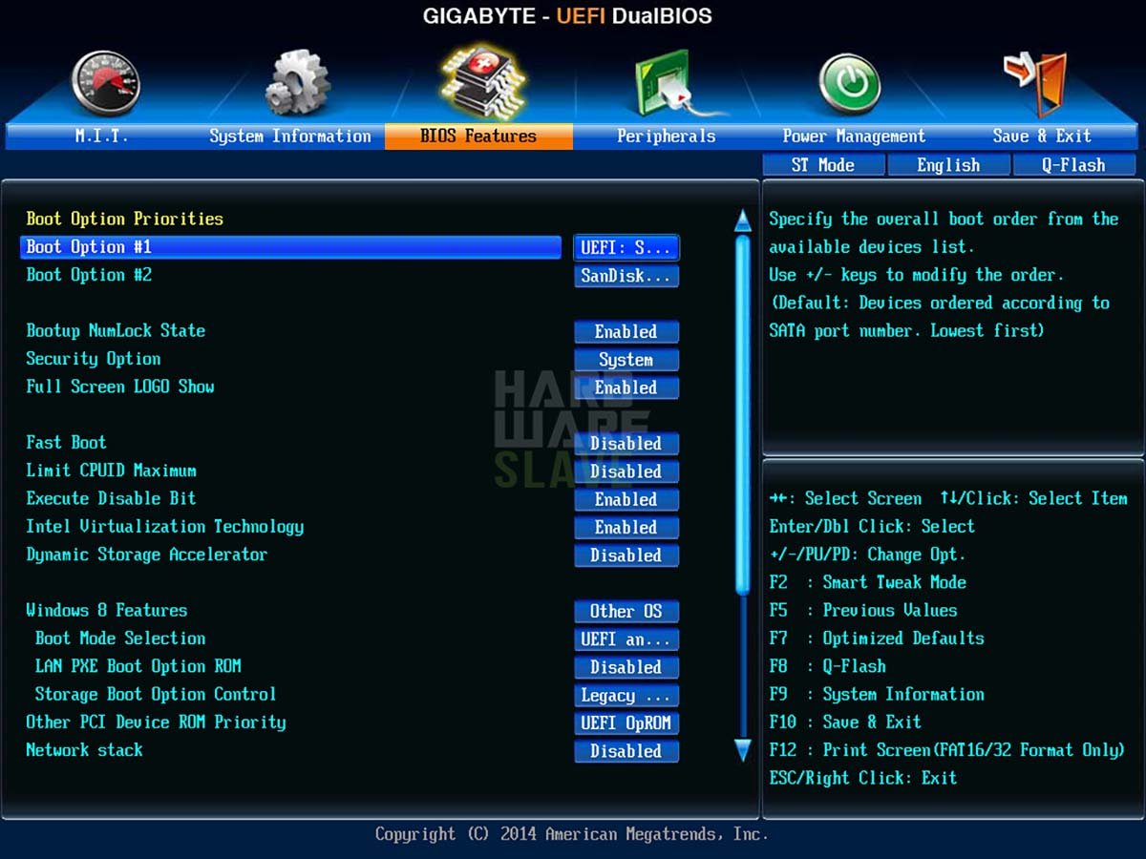Select Bootup NumLock State label
Image resolution: width=1146 pixels, height=859 pixels.
point(116,331)
